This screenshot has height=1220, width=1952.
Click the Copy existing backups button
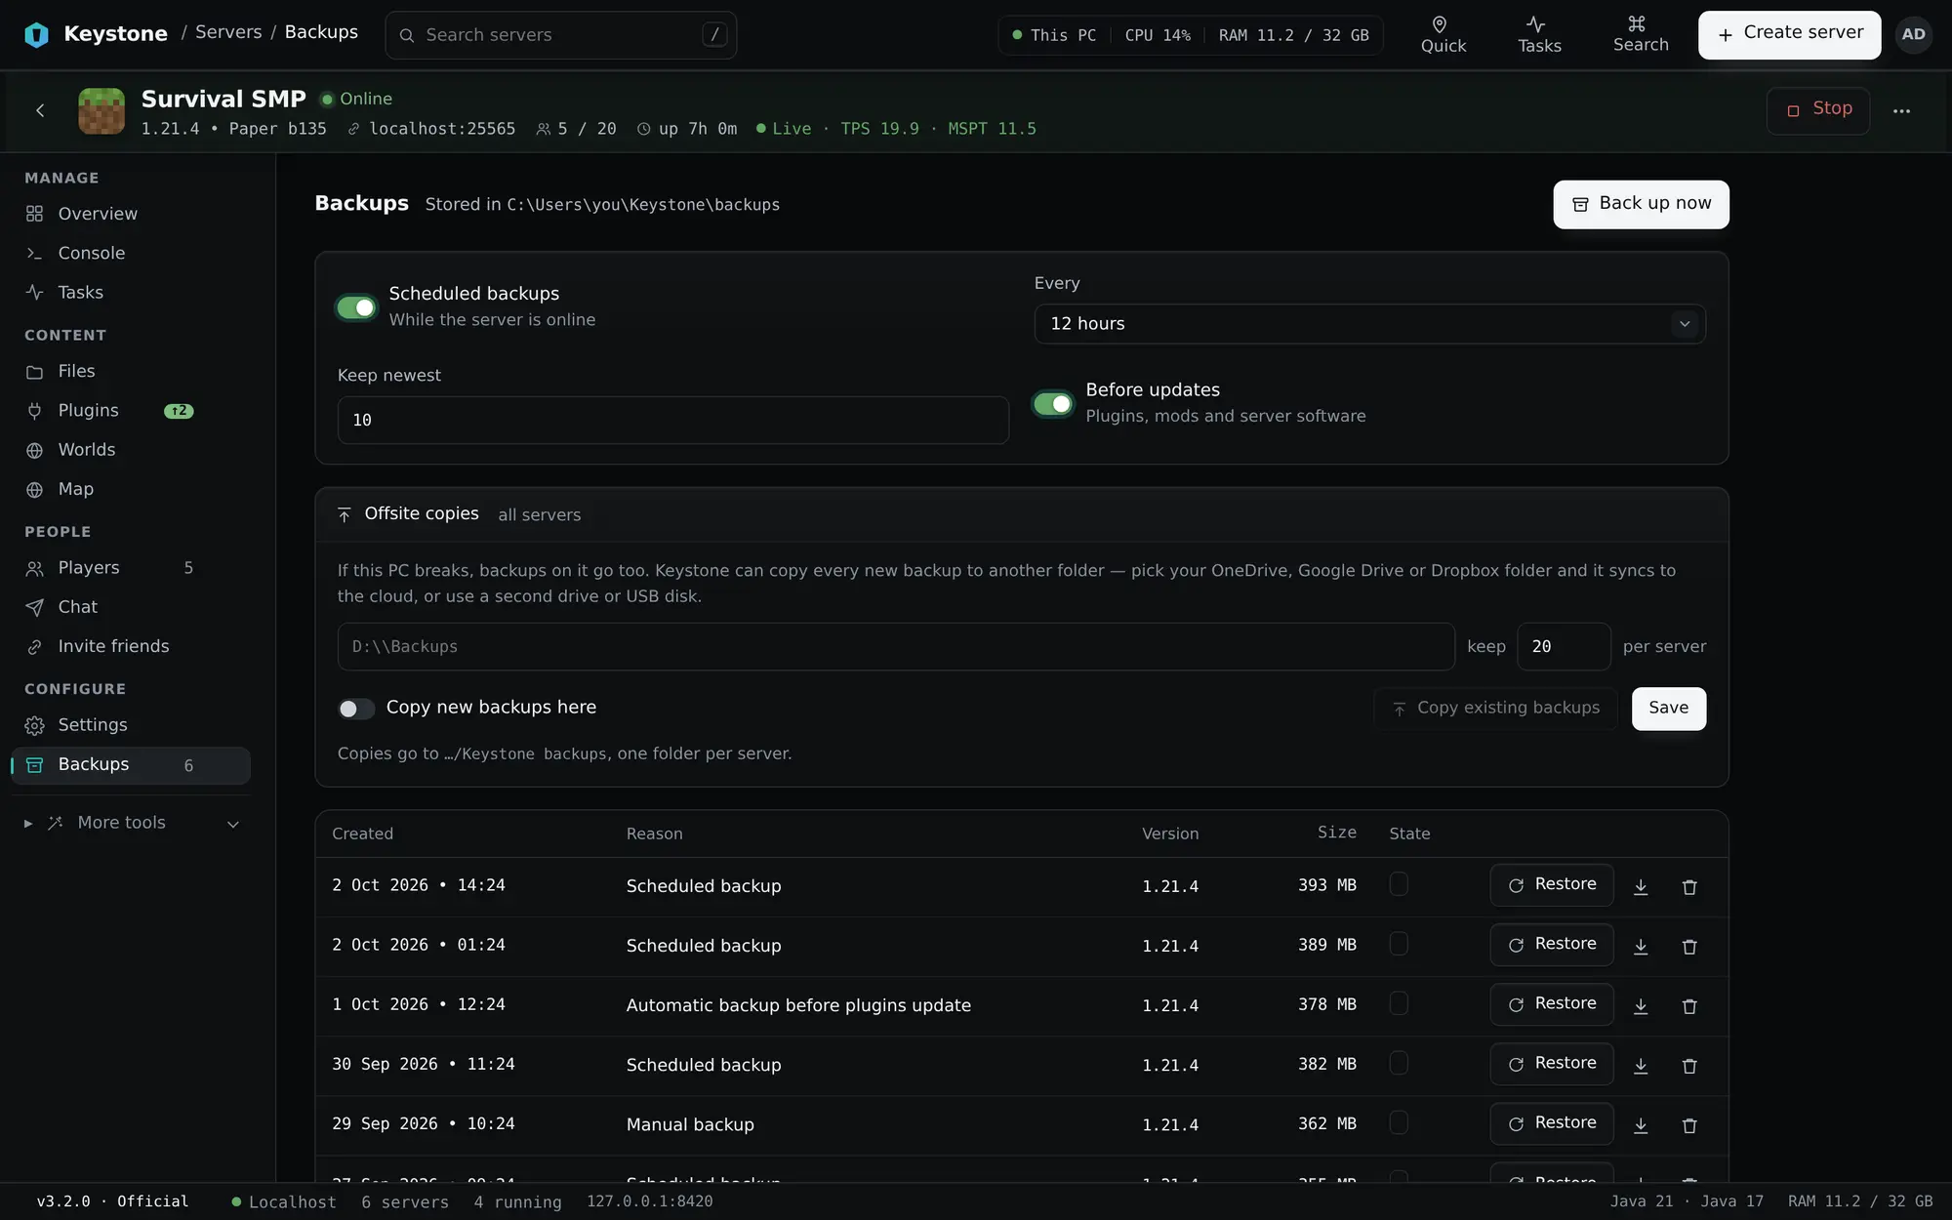[1495, 709]
